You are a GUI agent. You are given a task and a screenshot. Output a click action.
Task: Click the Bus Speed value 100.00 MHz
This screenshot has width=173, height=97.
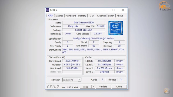(72, 68)
